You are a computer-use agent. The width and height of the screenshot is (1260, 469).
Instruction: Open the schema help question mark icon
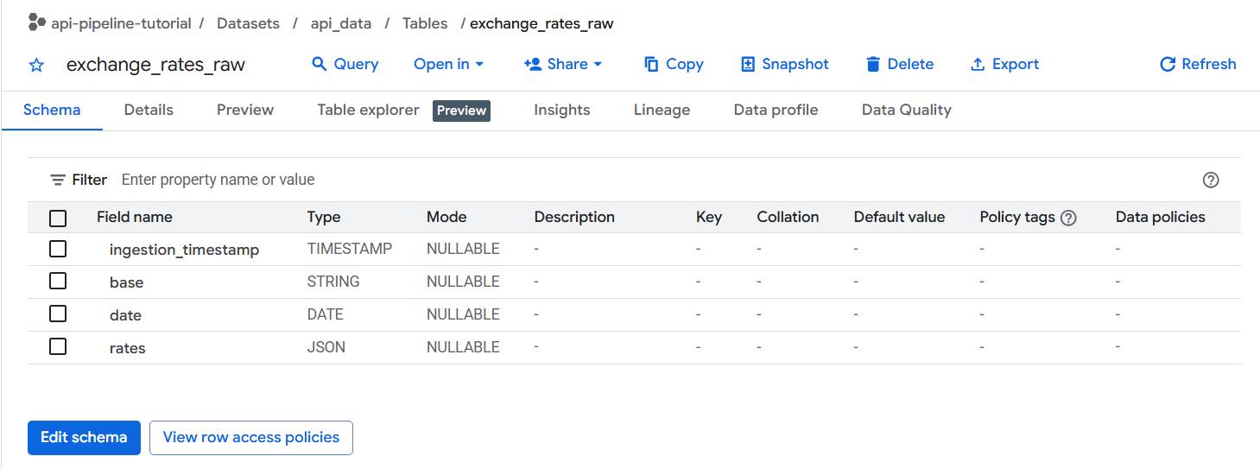[x=1211, y=180]
